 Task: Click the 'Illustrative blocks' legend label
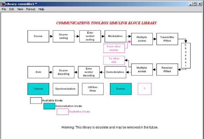tap(79, 112)
